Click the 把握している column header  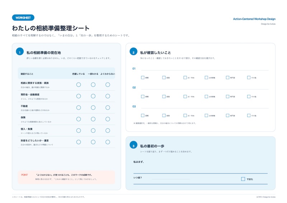point(79,74)
